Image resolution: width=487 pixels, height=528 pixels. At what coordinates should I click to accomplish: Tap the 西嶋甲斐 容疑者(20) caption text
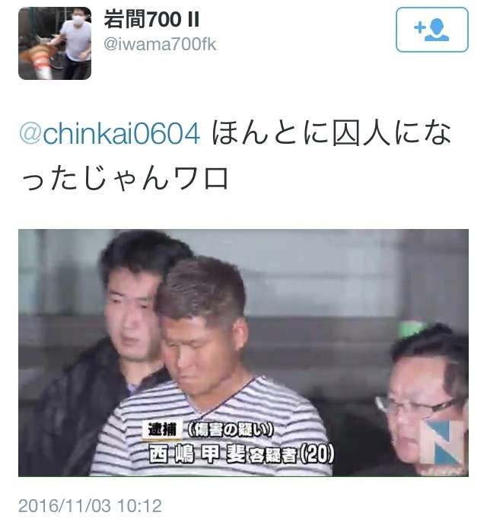tap(241, 454)
